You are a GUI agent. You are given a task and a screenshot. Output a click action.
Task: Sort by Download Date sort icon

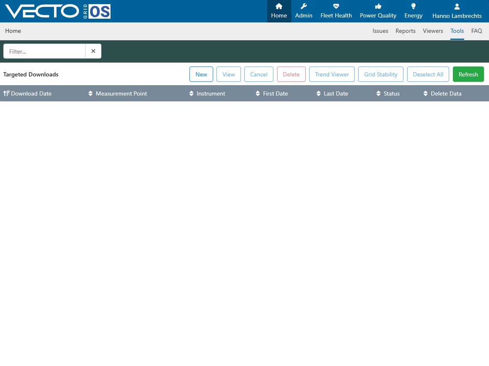[7, 93]
